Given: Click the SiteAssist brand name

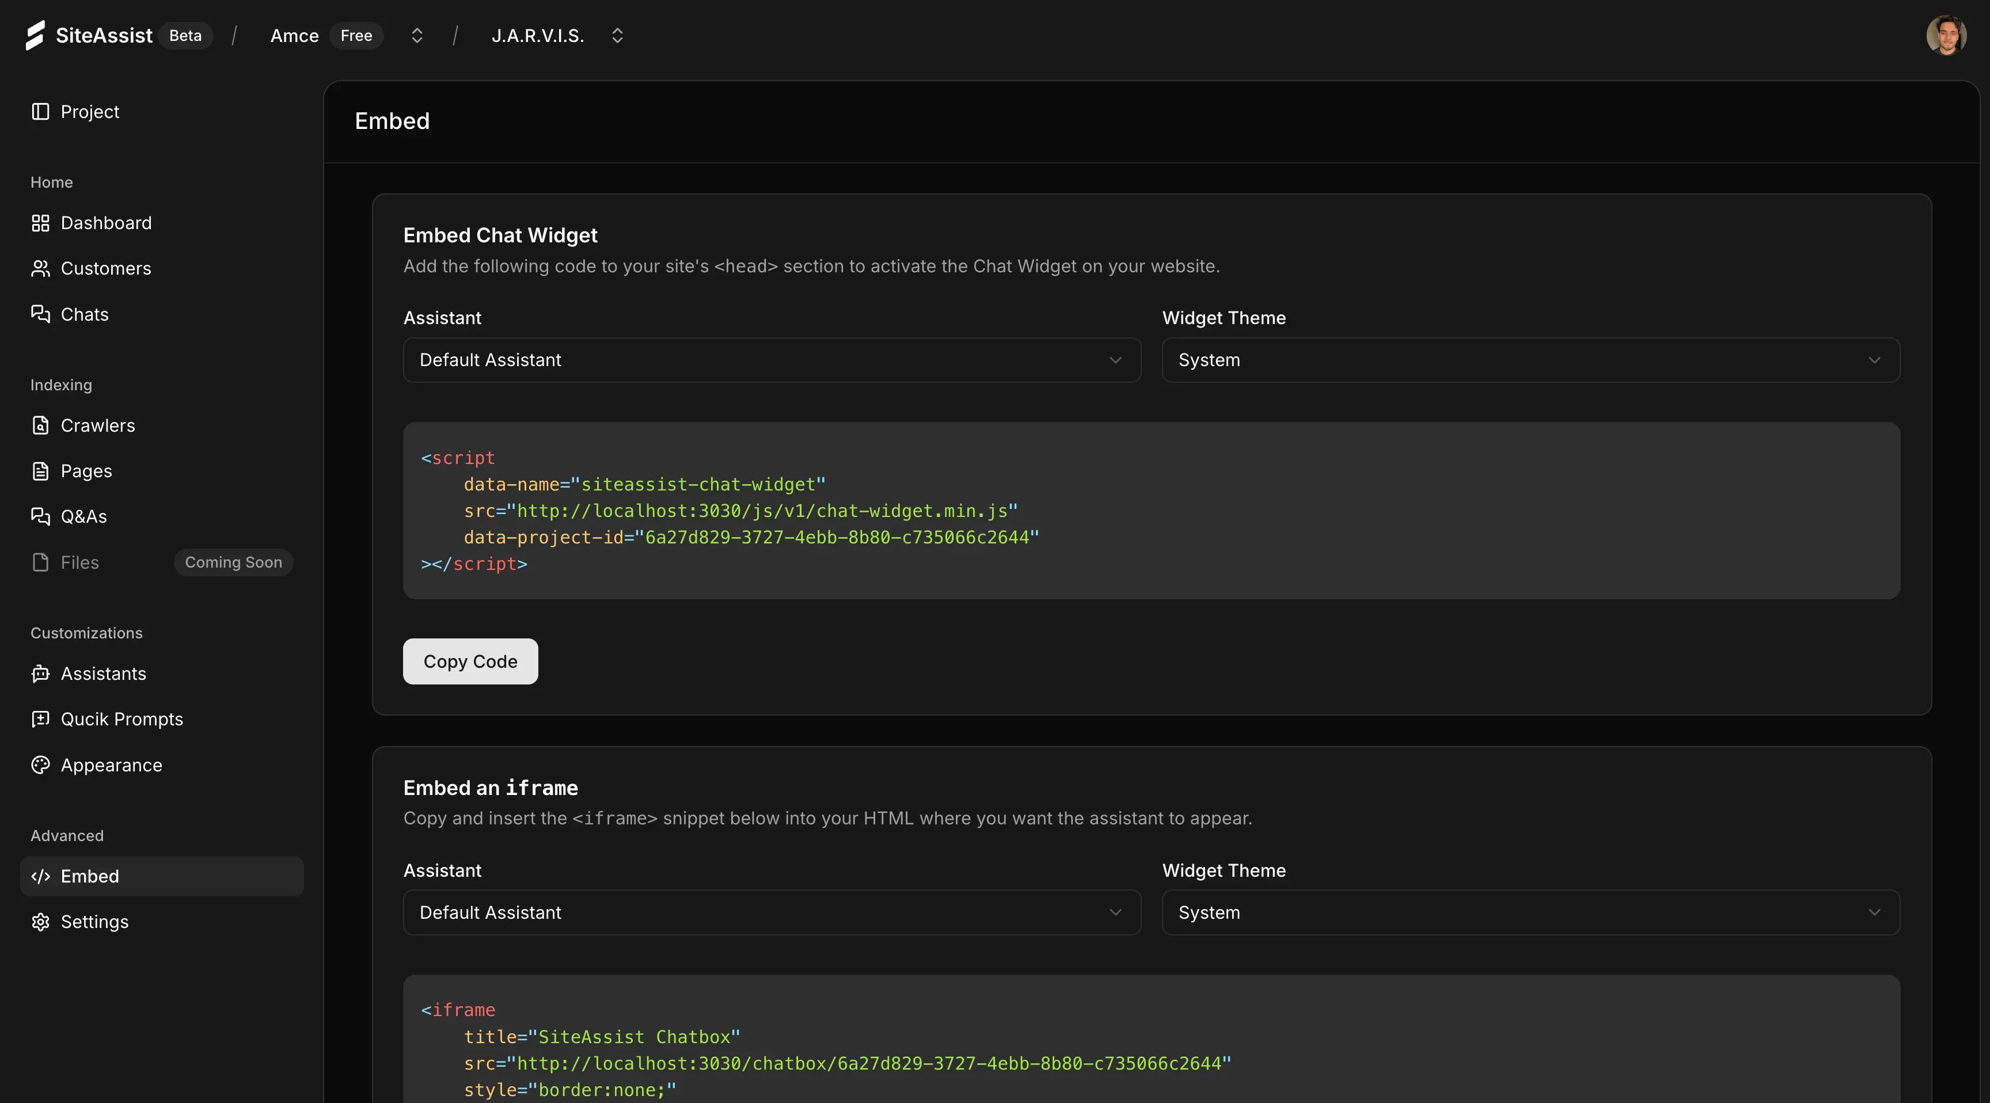Looking at the screenshot, I should point(104,36).
